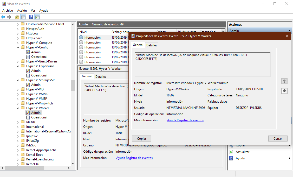This screenshot has width=293, height=177.
Task: Click the Hyper-V-Compute folder icon
Action: click(23, 43)
